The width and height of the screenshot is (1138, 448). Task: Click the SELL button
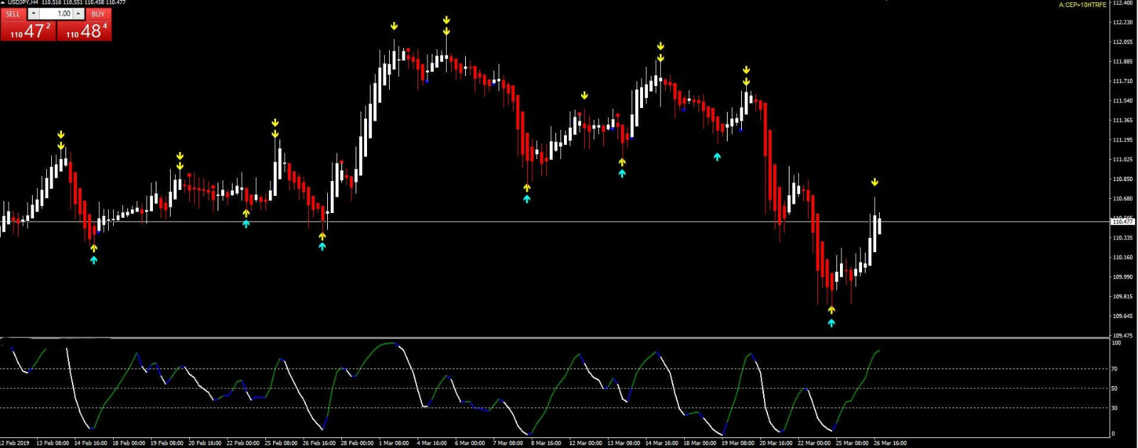coord(14,13)
